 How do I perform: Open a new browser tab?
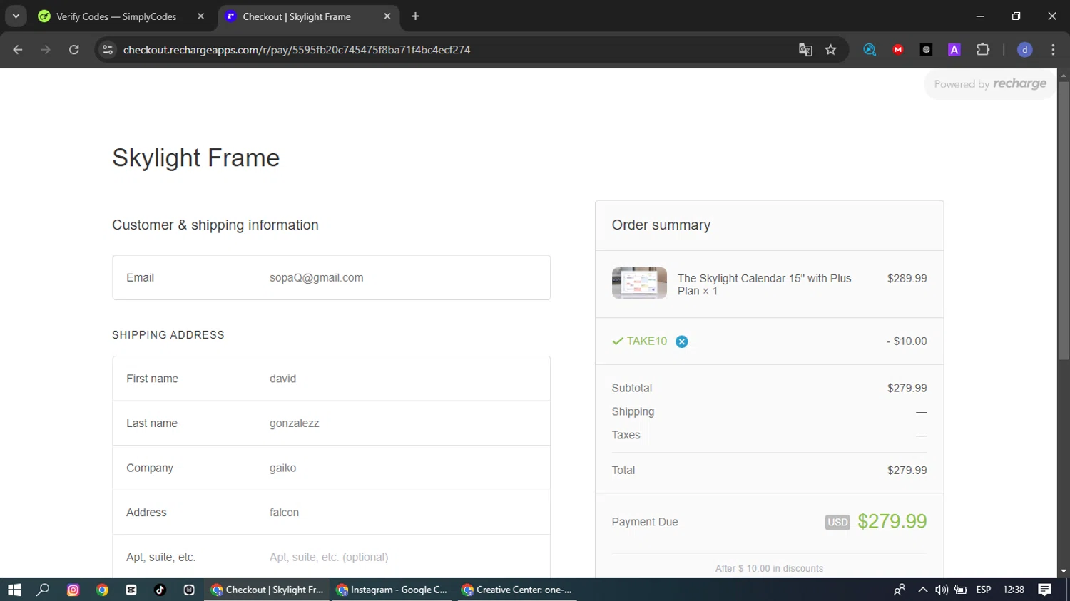[x=416, y=16]
